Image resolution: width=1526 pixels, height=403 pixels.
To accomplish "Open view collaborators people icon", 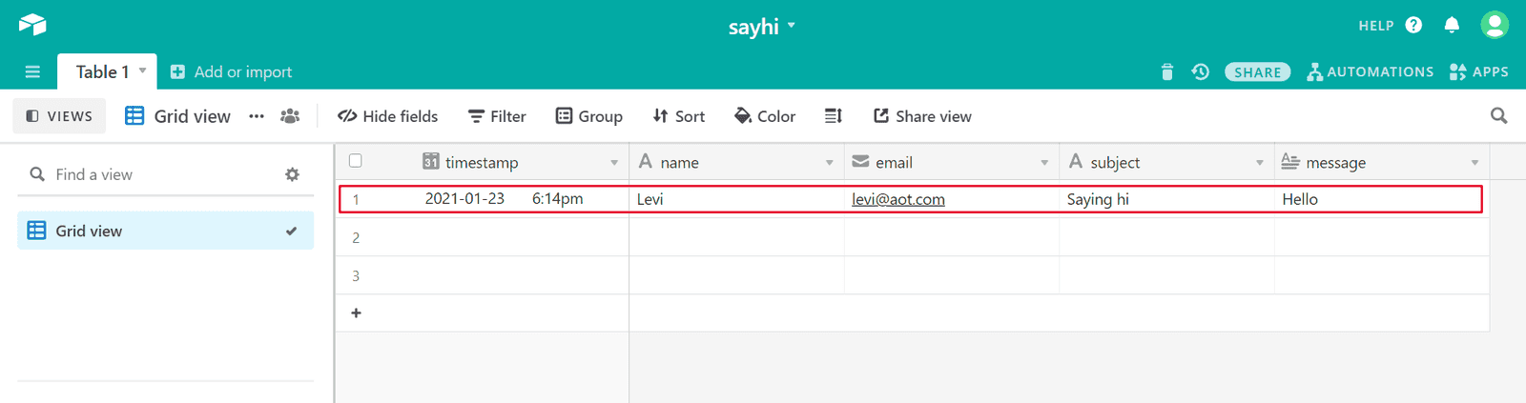I will (x=290, y=116).
